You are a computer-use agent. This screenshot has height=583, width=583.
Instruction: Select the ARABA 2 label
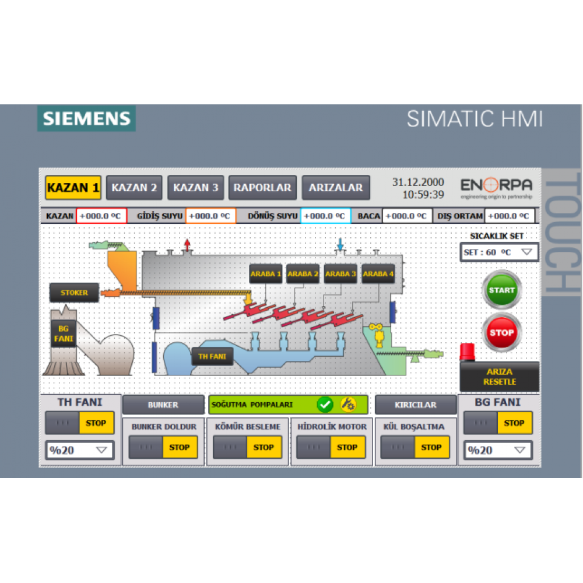[x=303, y=273]
